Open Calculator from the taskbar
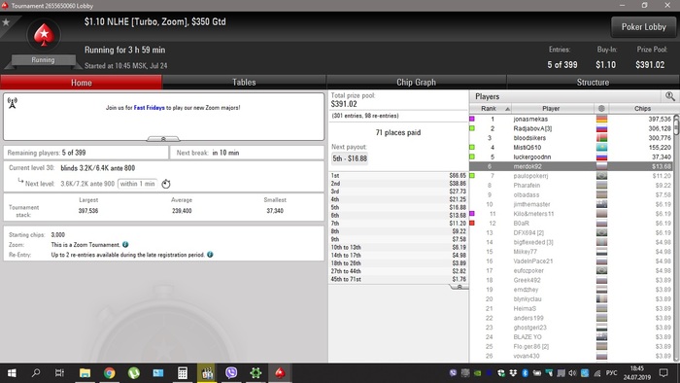The width and height of the screenshot is (680, 383). coord(183,373)
